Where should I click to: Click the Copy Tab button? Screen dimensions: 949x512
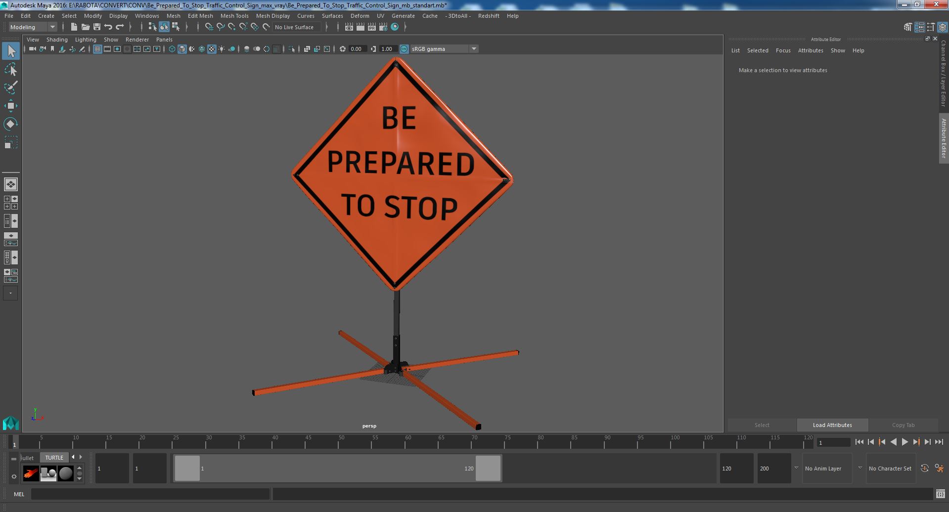pos(903,425)
